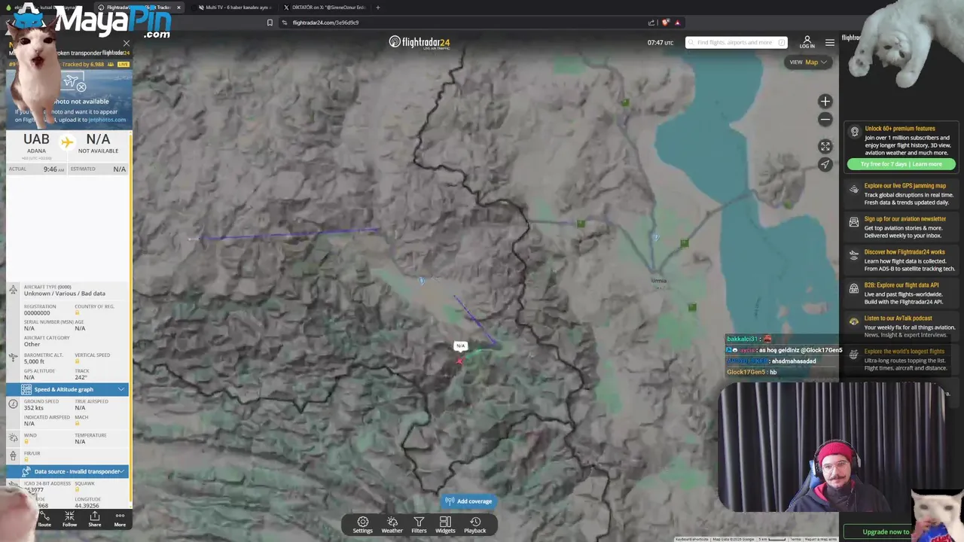Click the 352 kts ground speed value
964x542 pixels.
coord(34,408)
